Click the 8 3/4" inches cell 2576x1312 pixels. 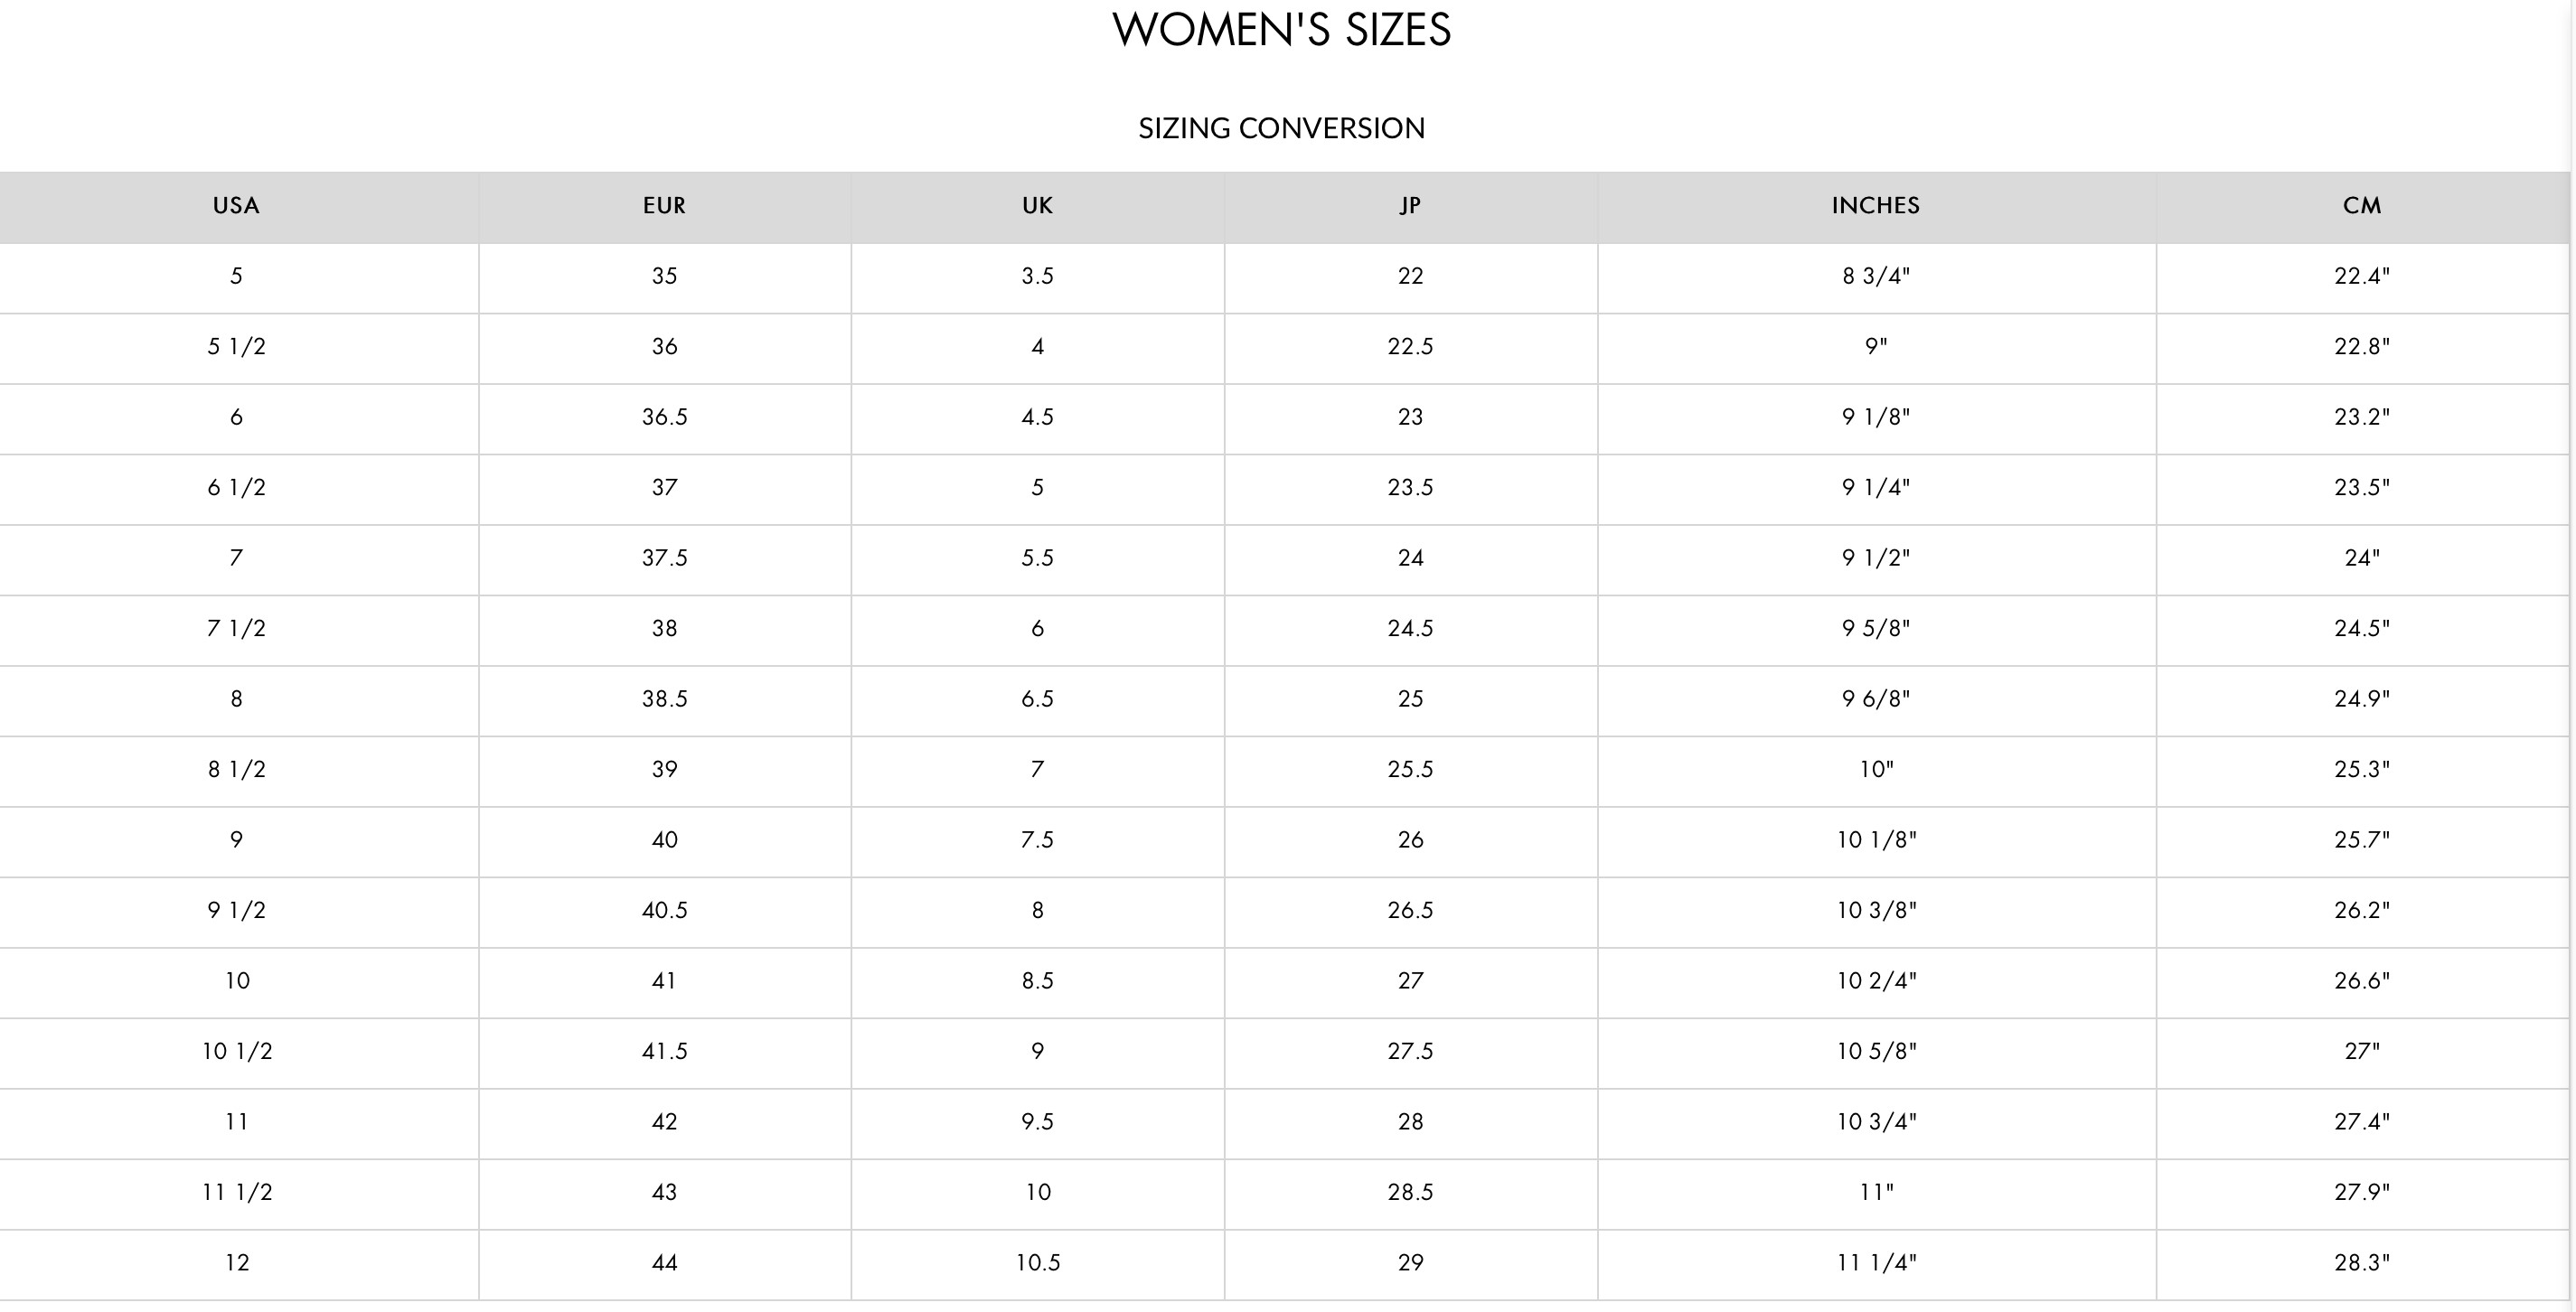(x=1875, y=276)
